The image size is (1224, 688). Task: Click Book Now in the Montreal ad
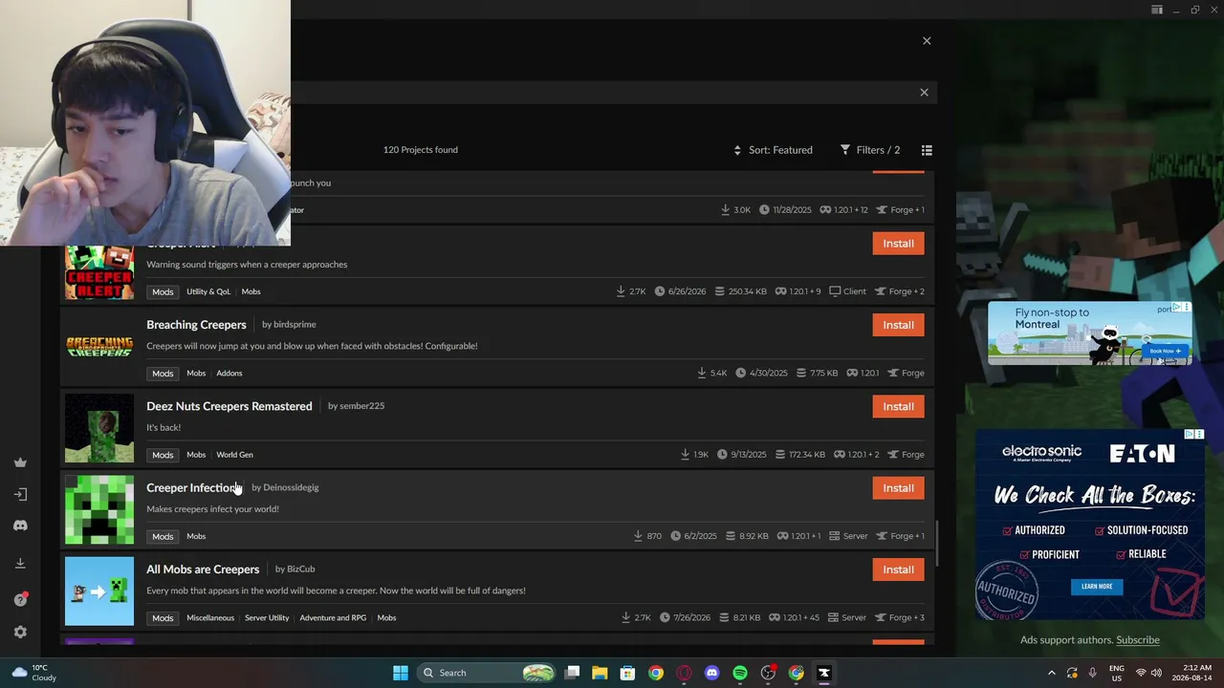1166,351
